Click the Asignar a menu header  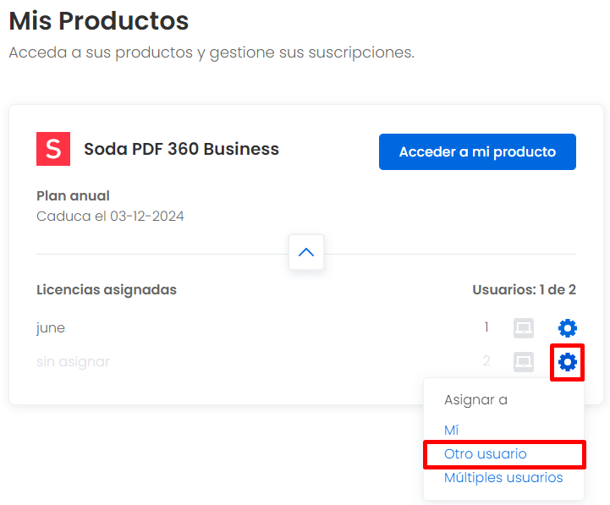(475, 400)
